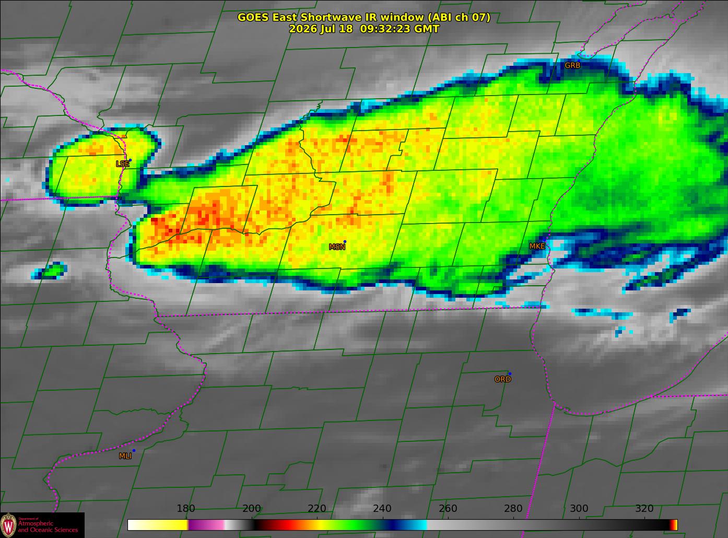Click the ORD station blue dot
Image resolution: width=728 pixels, height=538 pixels.
pyautogui.click(x=510, y=373)
